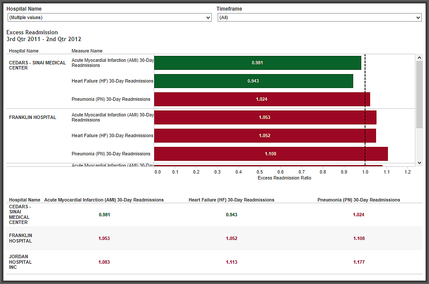Select Franklin Hospital AMI bar 1.053
The width and height of the screenshot is (429, 284).
[265, 117]
